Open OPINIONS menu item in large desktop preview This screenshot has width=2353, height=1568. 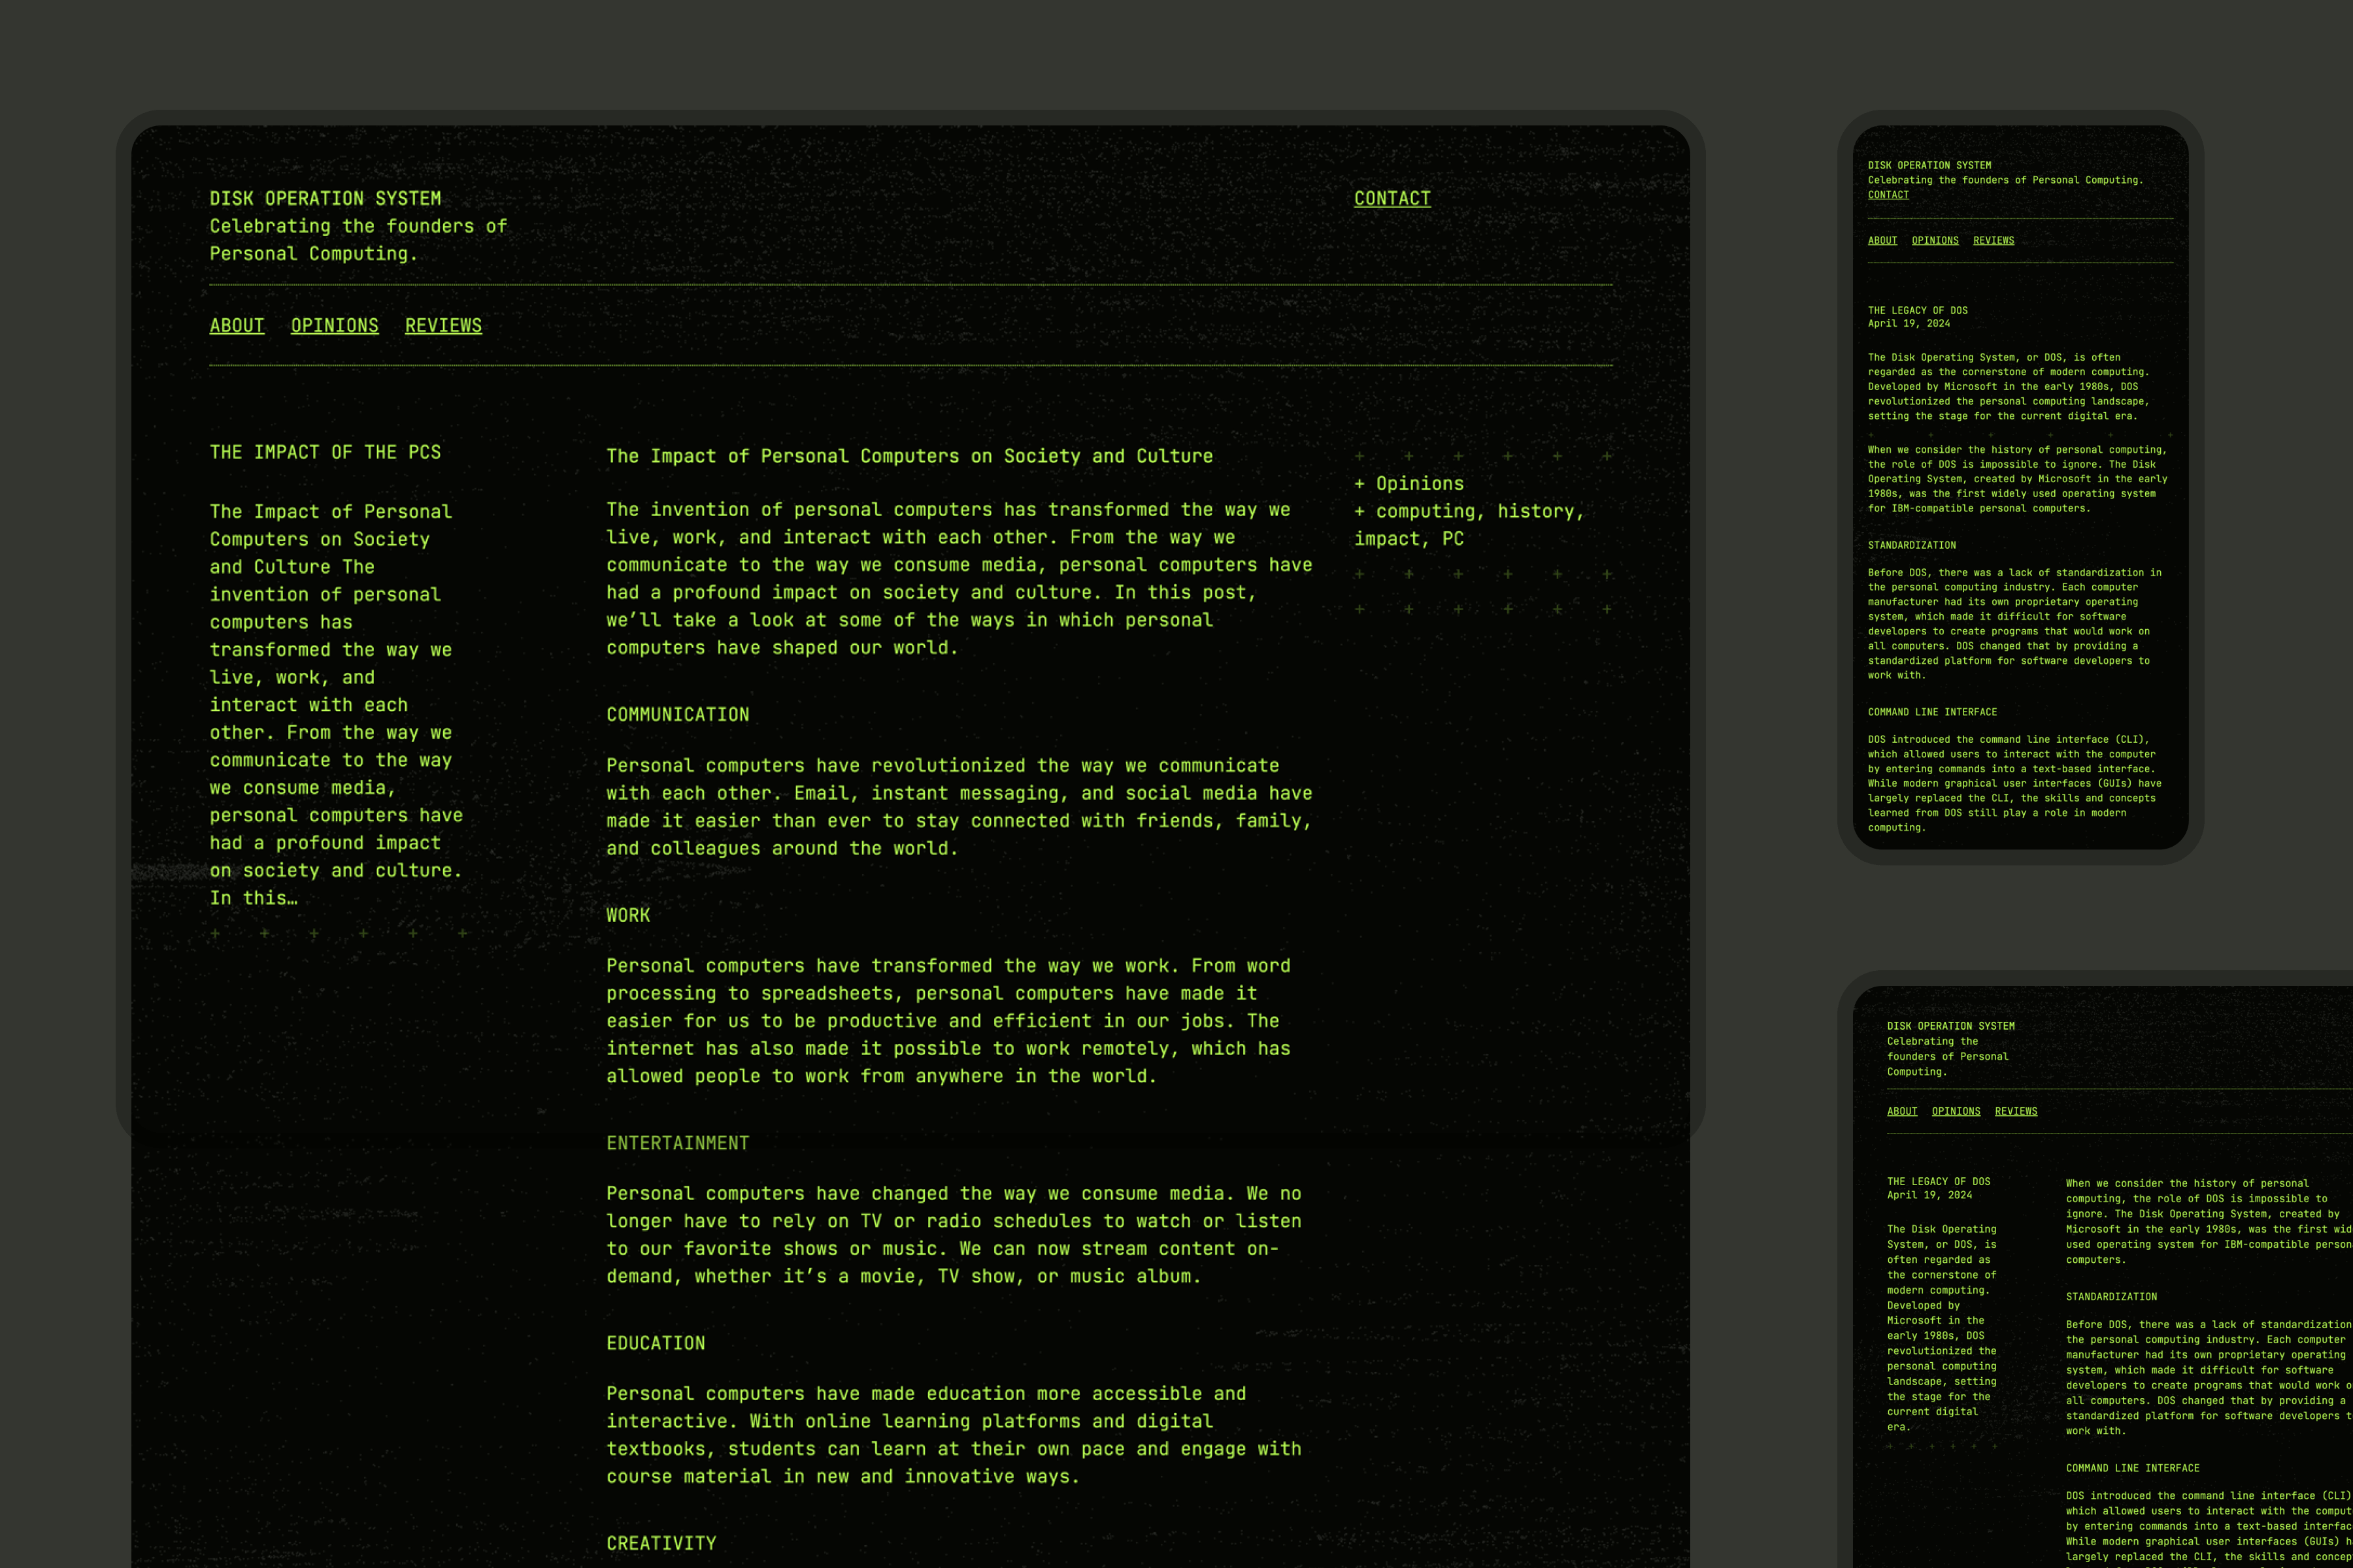click(x=334, y=326)
